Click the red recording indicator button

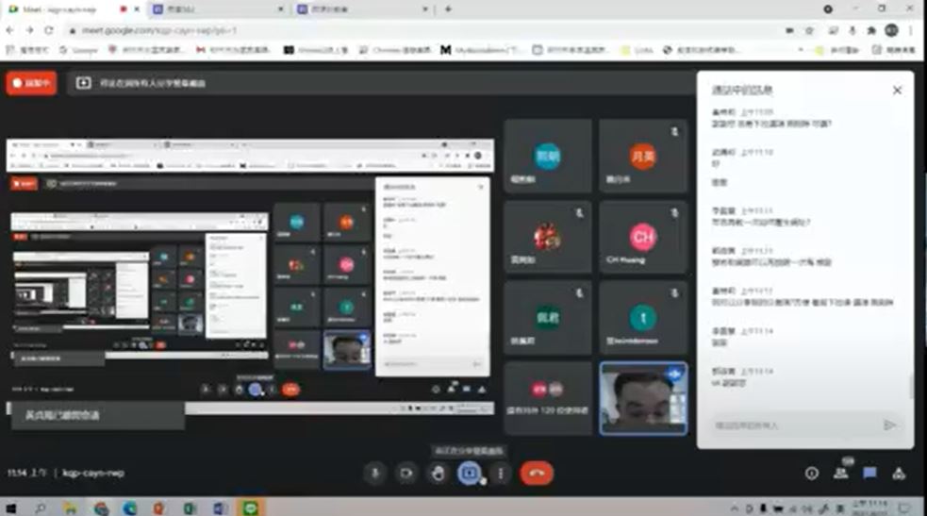(31, 83)
